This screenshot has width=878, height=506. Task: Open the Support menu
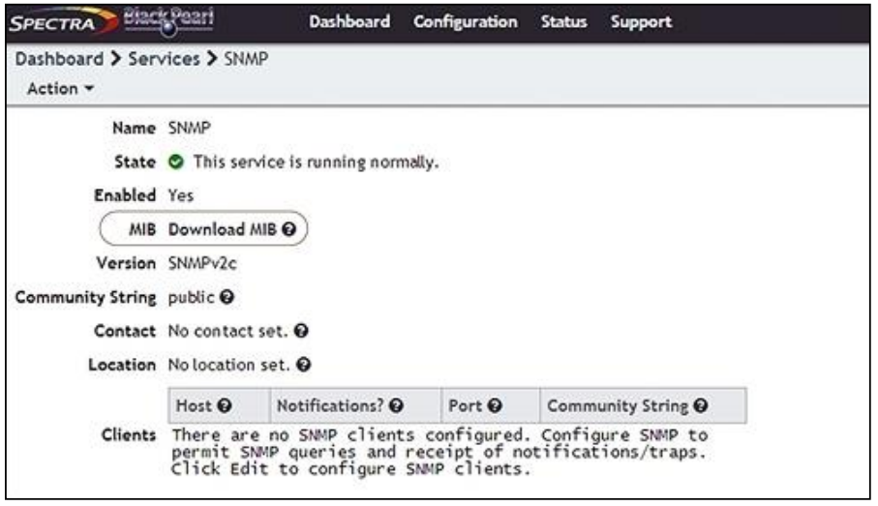(641, 22)
